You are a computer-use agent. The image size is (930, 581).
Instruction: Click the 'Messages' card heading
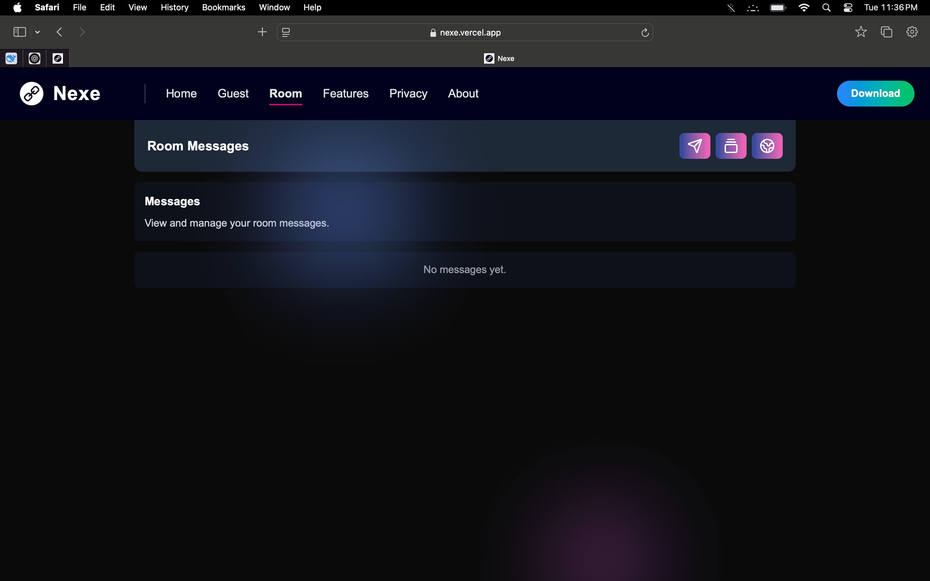[x=172, y=201]
